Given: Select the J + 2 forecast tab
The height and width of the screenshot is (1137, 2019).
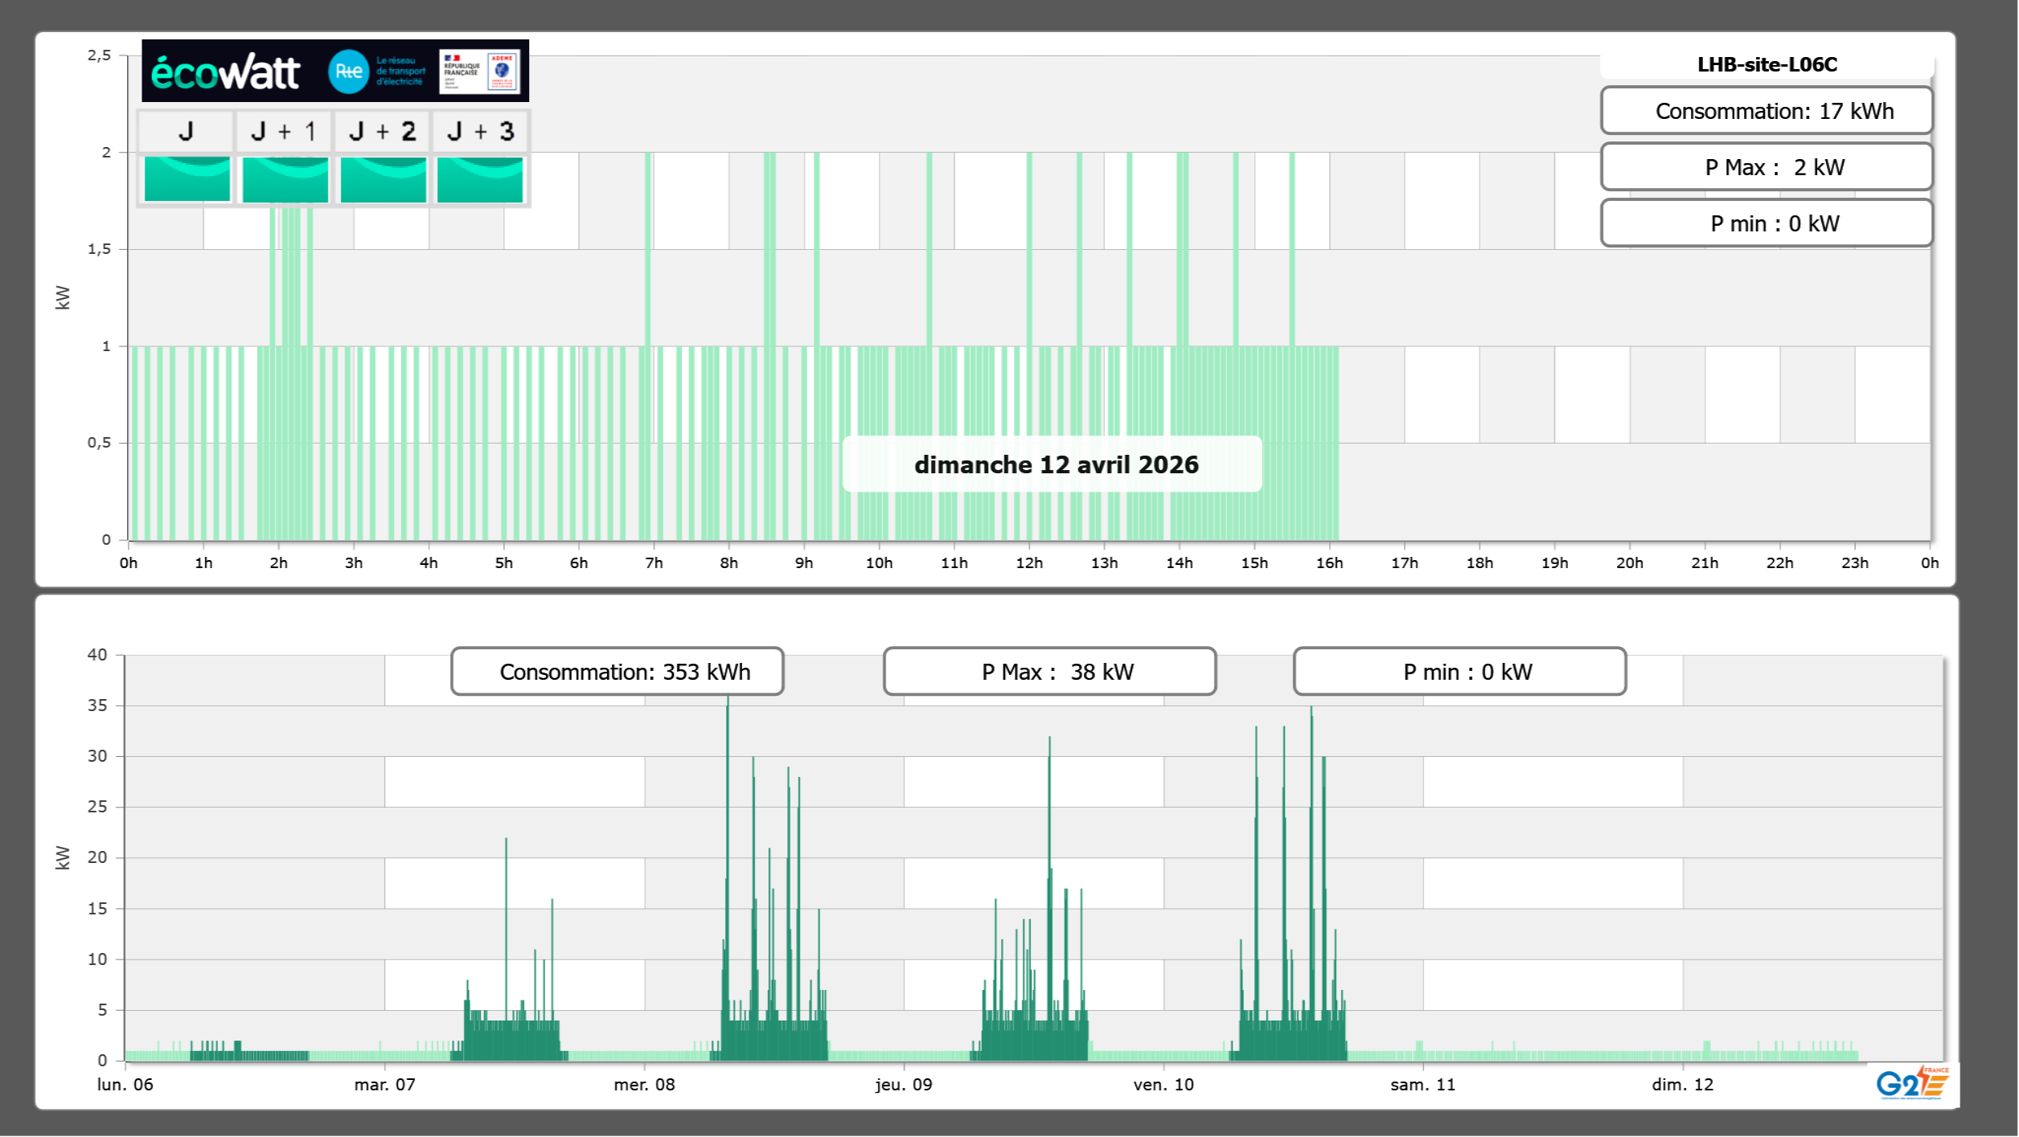Looking at the screenshot, I should tap(383, 131).
